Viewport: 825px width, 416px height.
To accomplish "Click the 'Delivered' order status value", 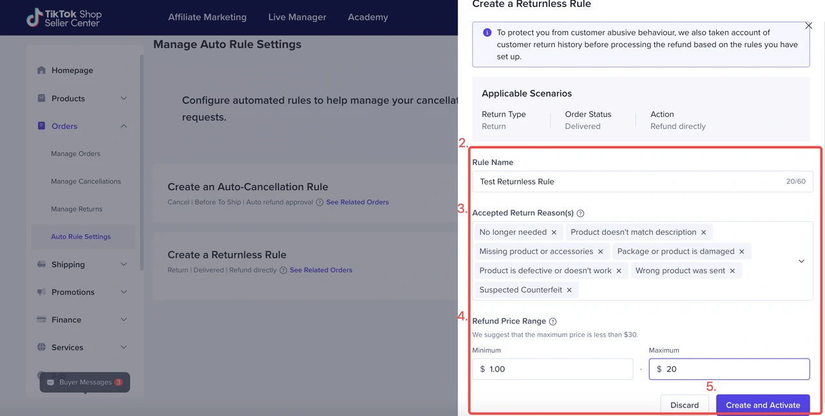I will pos(583,126).
